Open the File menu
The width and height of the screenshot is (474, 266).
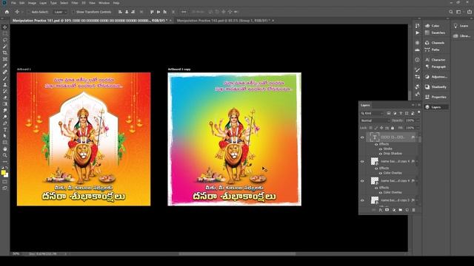click(x=13, y=3)
